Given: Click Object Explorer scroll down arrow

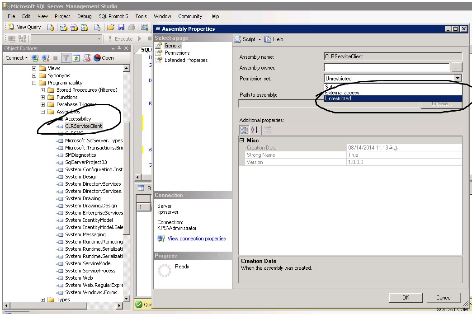Looking at the screenshot, I should pyautogui.click(x=127, y=298).
